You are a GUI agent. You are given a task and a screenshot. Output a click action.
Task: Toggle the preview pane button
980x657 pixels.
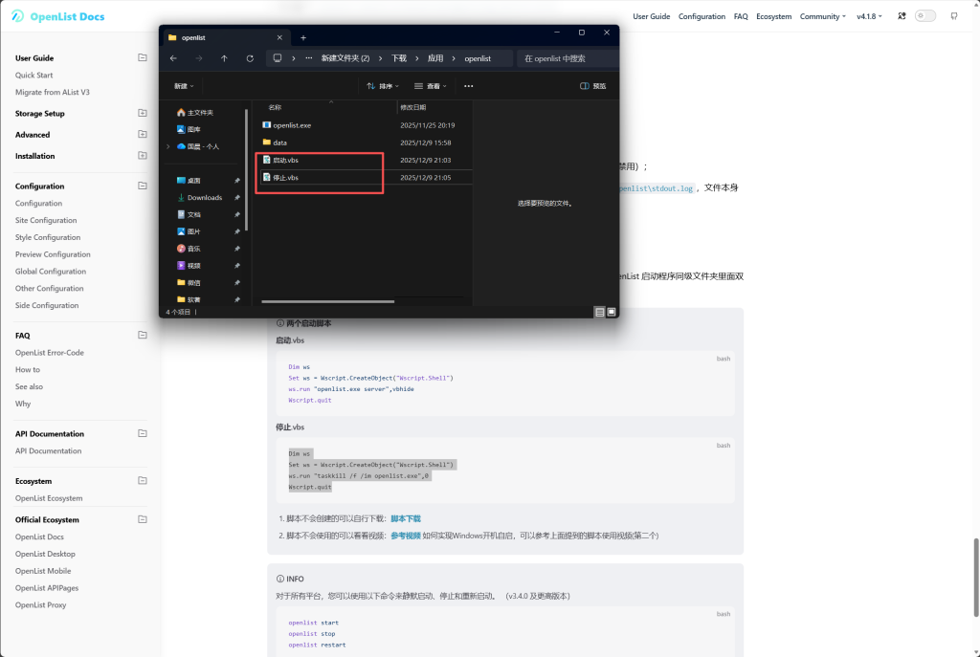coord(593,86)
